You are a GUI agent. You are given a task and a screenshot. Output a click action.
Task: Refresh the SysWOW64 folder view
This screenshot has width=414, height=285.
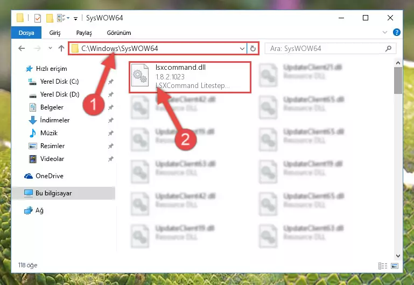[252, 48]
